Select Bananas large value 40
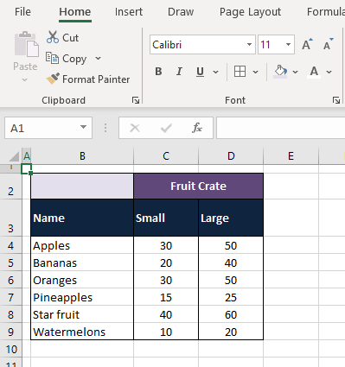The width and height of the screenshot is (345, 367). point(231,263)
